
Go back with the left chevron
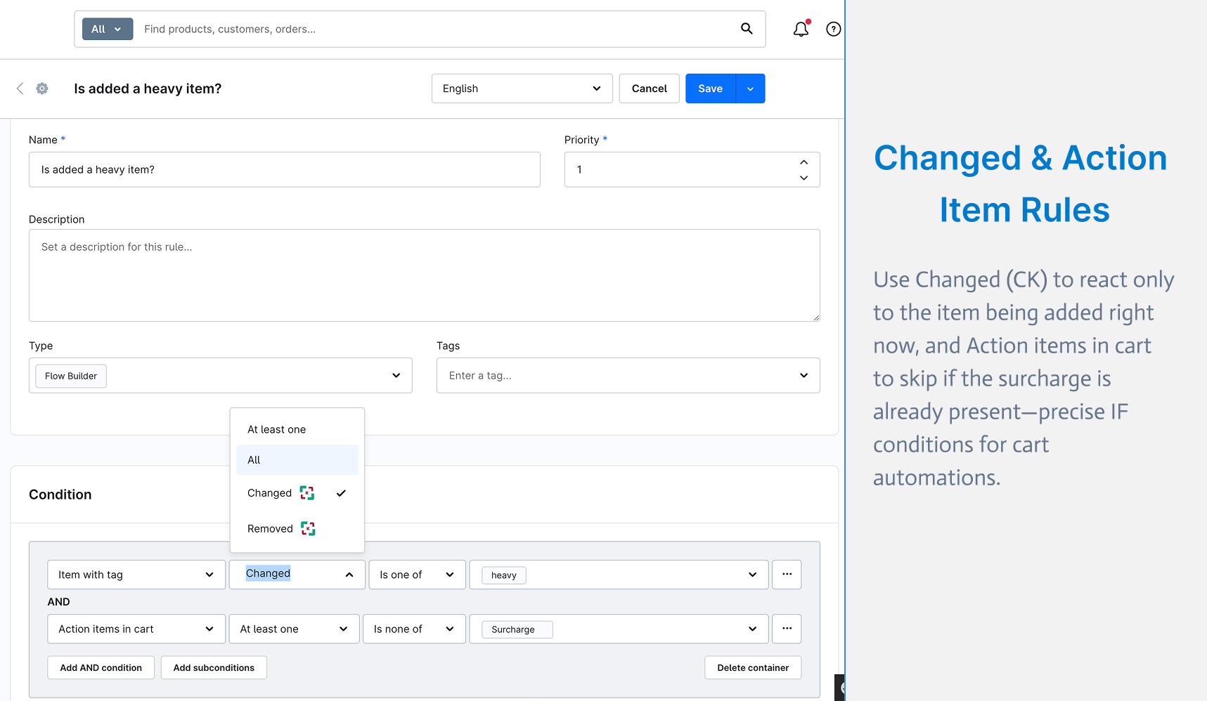click(20, 89)
